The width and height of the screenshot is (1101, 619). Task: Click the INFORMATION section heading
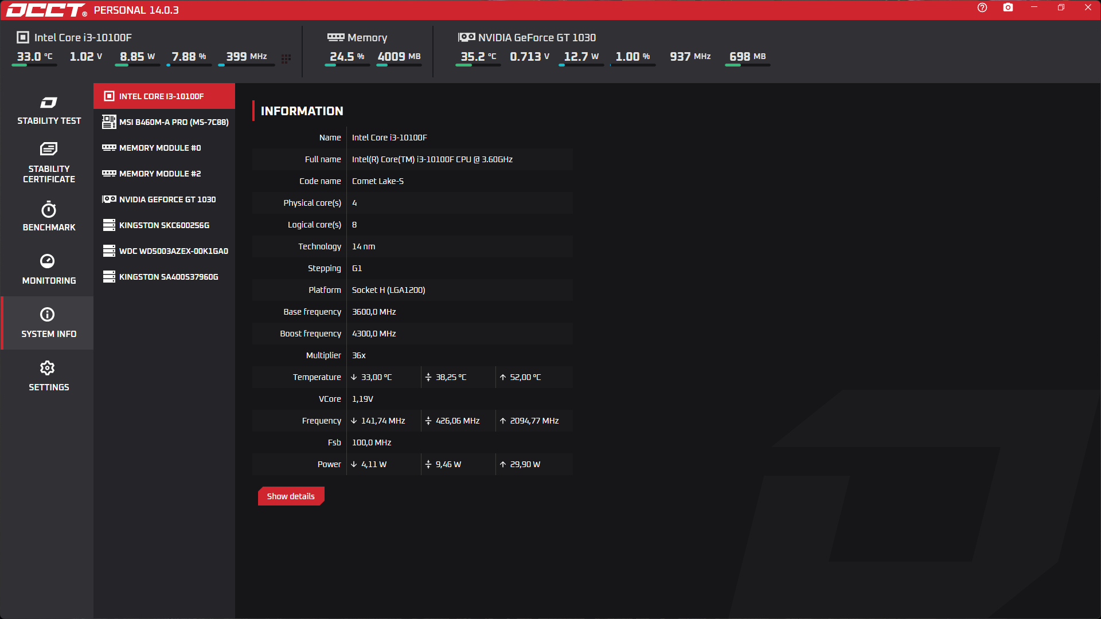tap(302, 111)
